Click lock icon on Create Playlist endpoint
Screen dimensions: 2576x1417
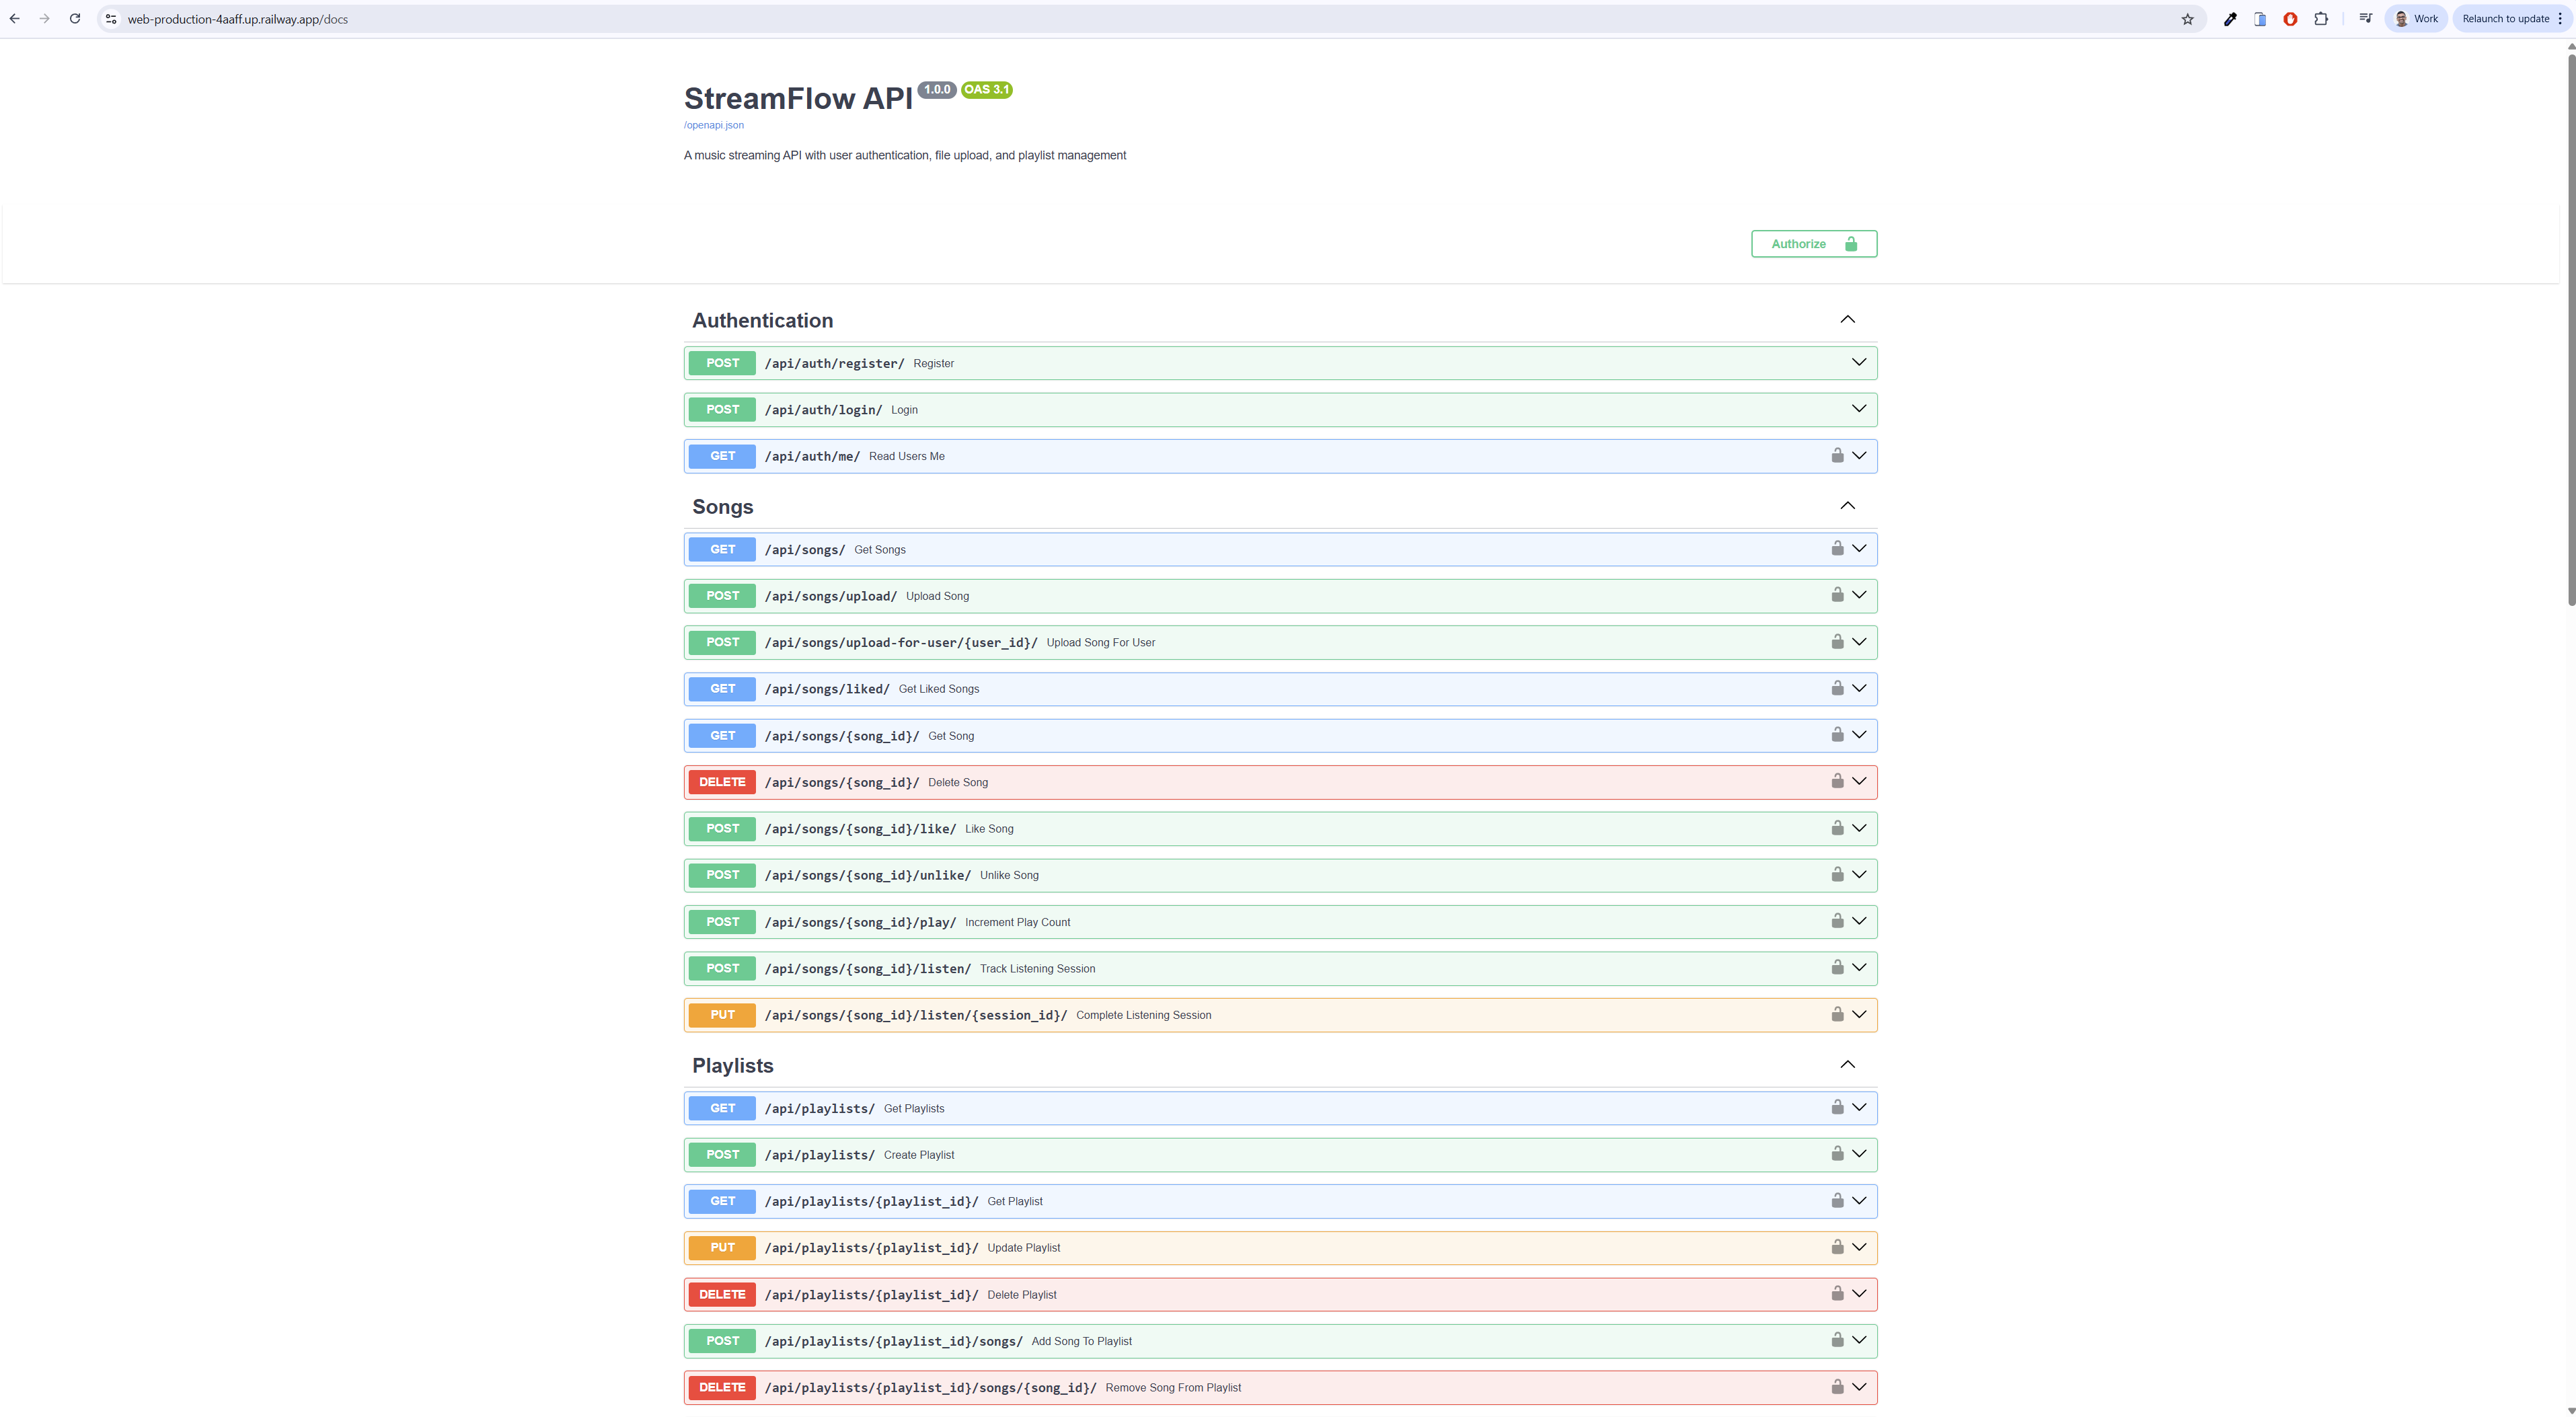1837,1153
